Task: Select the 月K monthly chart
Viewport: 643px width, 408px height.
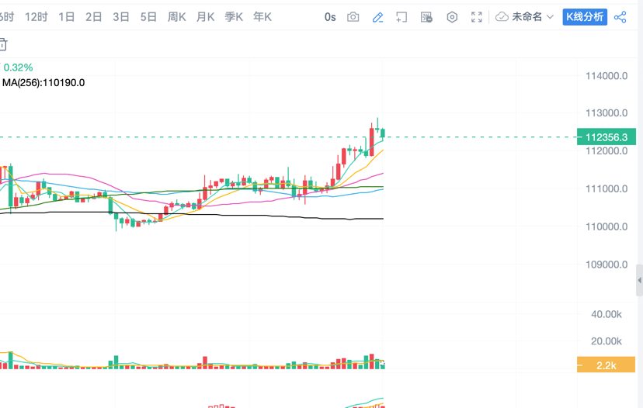Action: coord(205,17)
